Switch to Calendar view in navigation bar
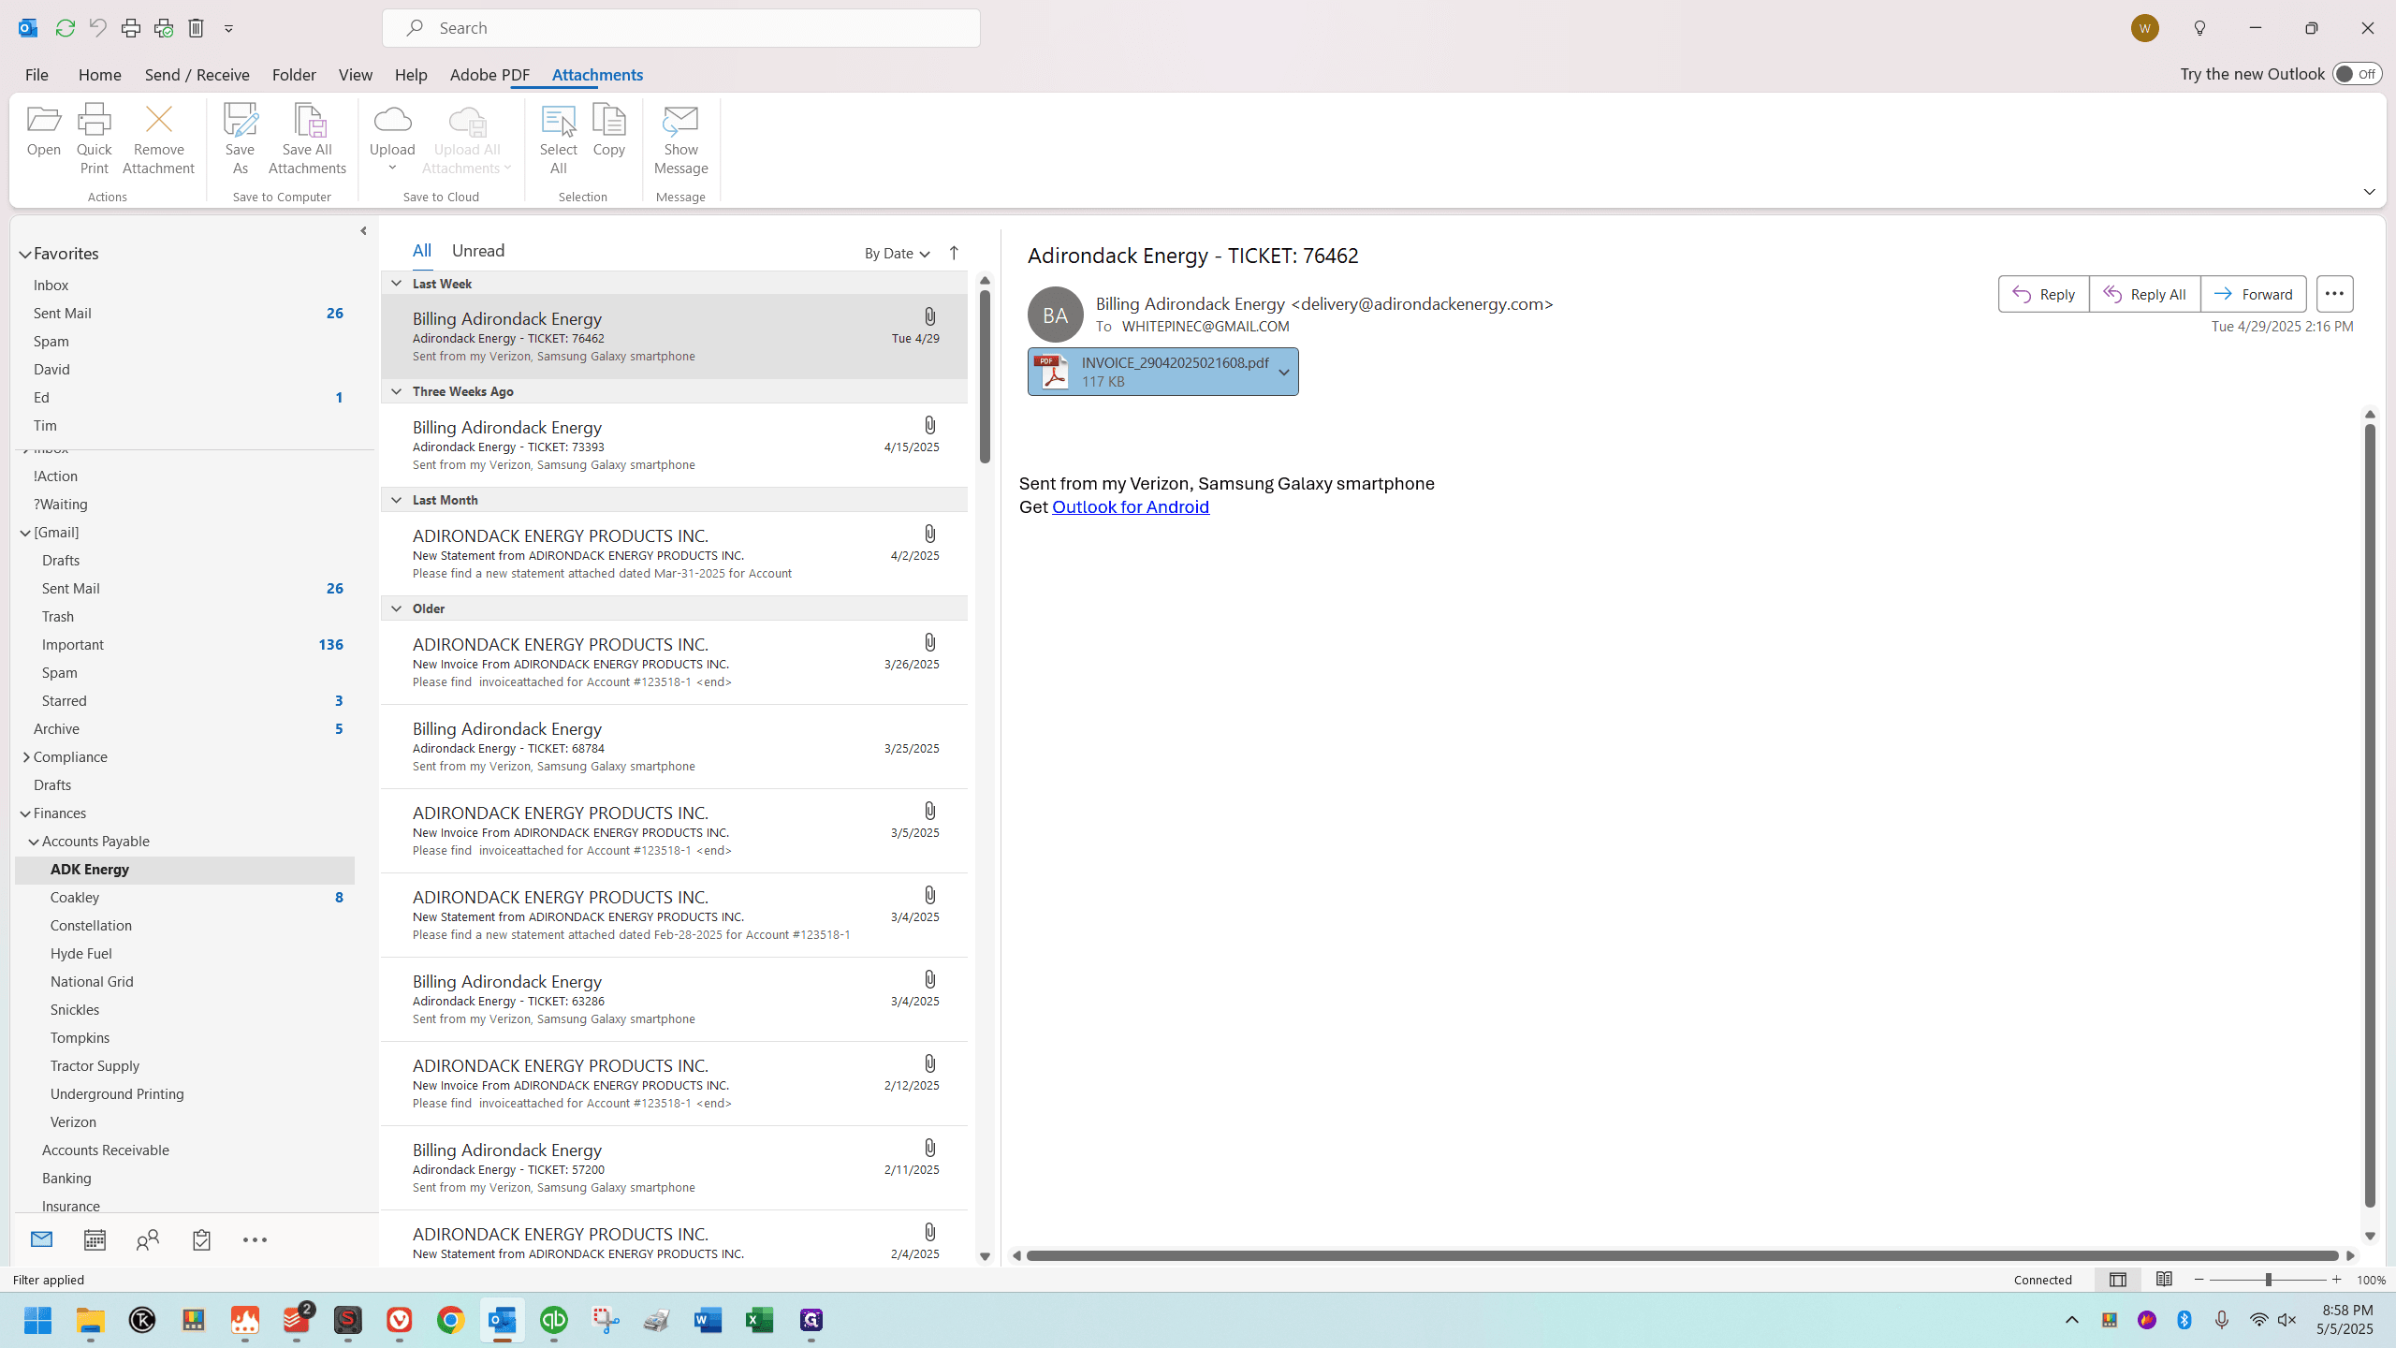The image size is (2396, 1348). [95, 1239]
